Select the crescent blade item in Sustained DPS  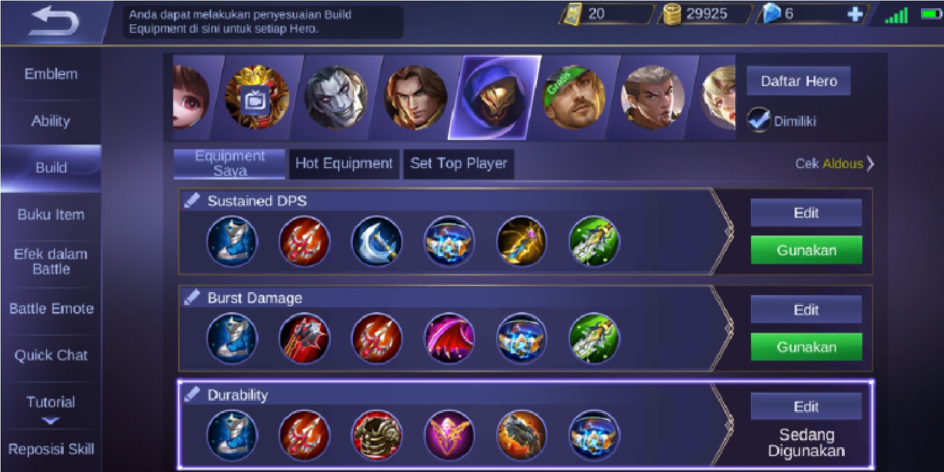coord(376,242)
